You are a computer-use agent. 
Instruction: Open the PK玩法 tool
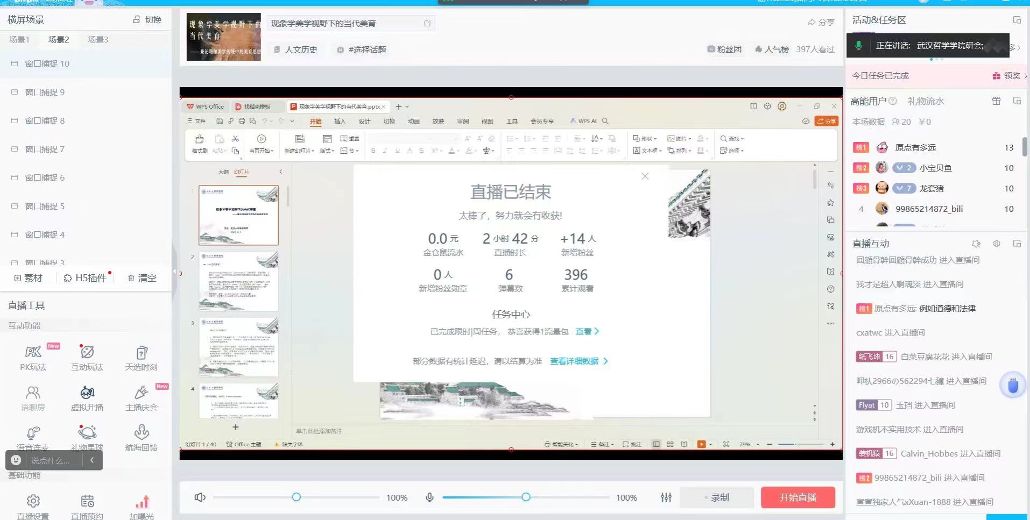click(x=33, y=358)
